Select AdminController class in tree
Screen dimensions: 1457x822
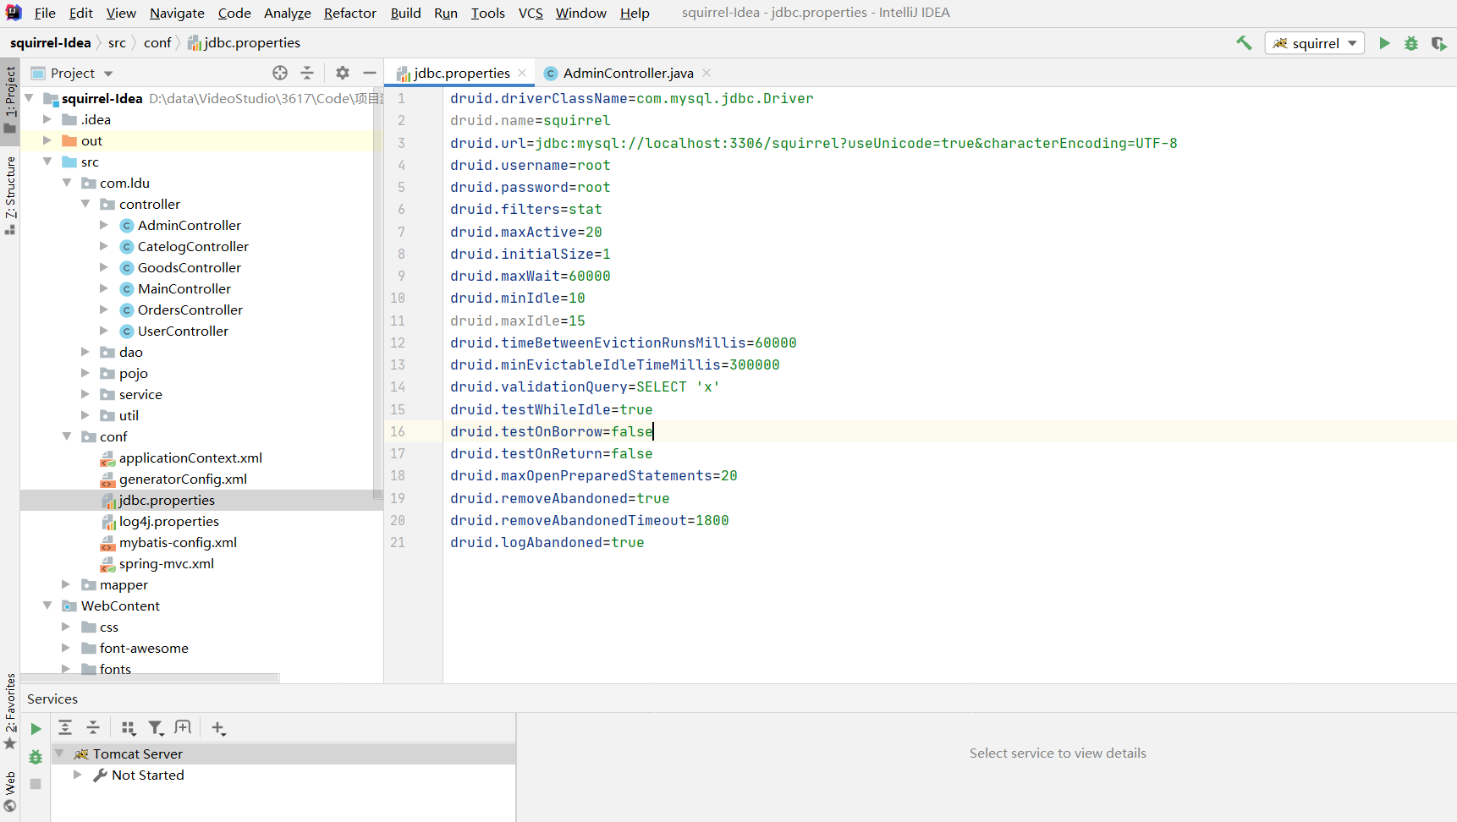click(x=189, y=225)
